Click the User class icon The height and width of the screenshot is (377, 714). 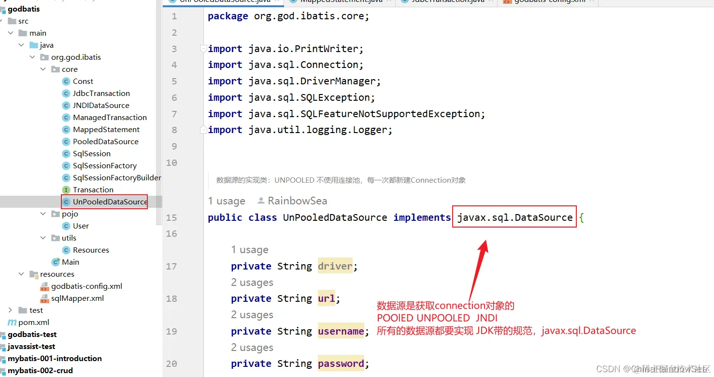click(66, 226)
